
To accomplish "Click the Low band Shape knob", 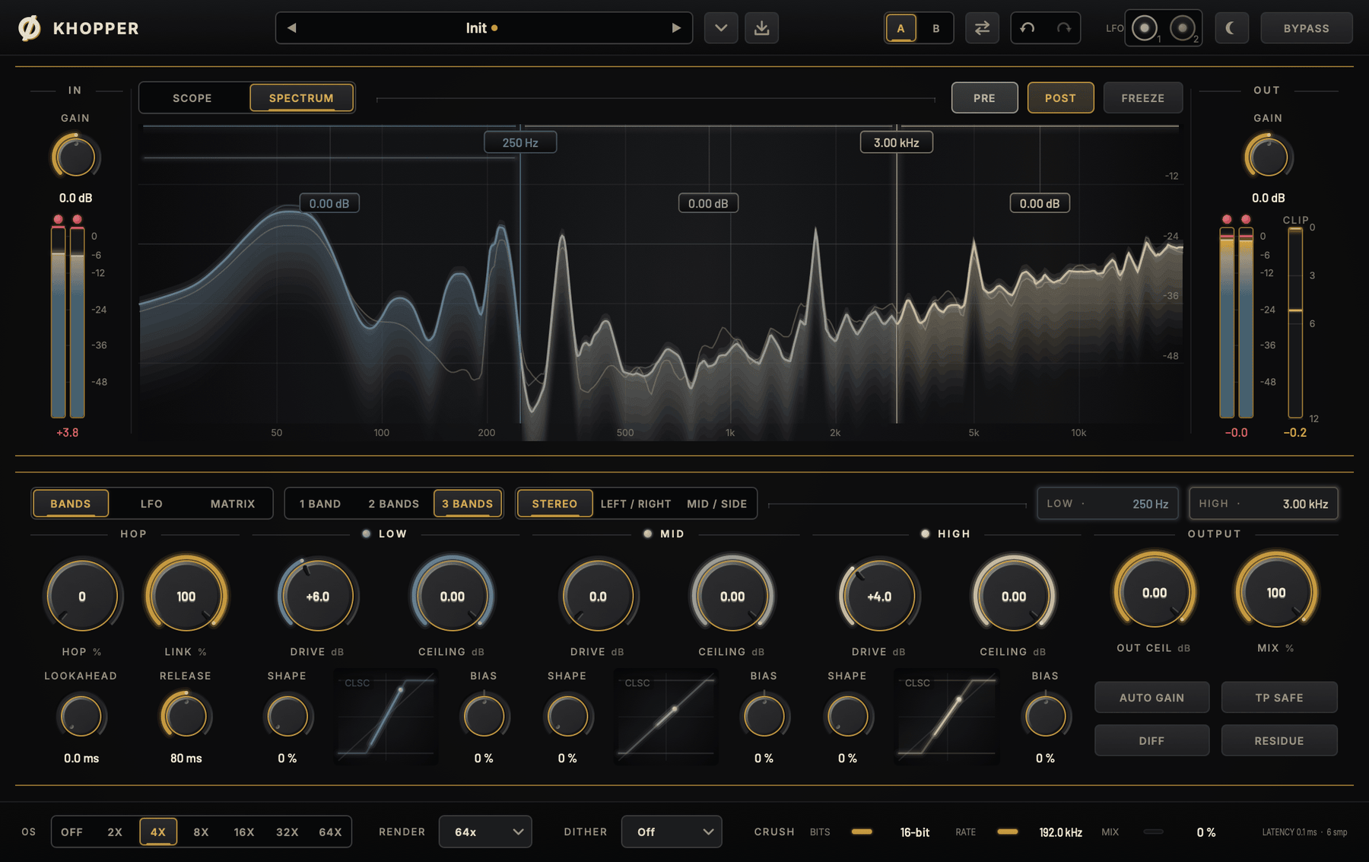I will 287,717.
